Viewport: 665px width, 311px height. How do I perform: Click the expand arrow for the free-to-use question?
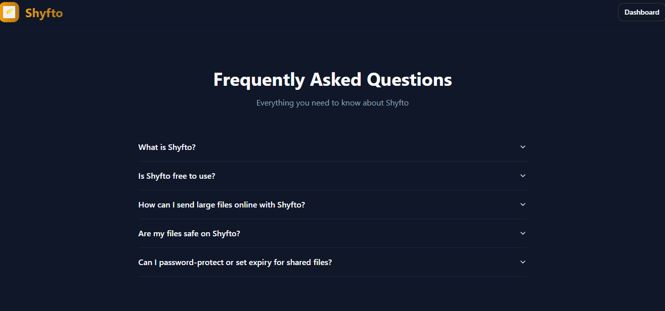point(523,176)
